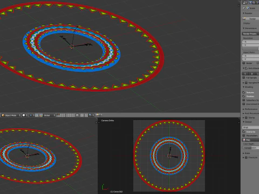Expand the Sampled Motion Blur panel
The height and width of the screenshot is (194, 259).
tap(243, 82)
